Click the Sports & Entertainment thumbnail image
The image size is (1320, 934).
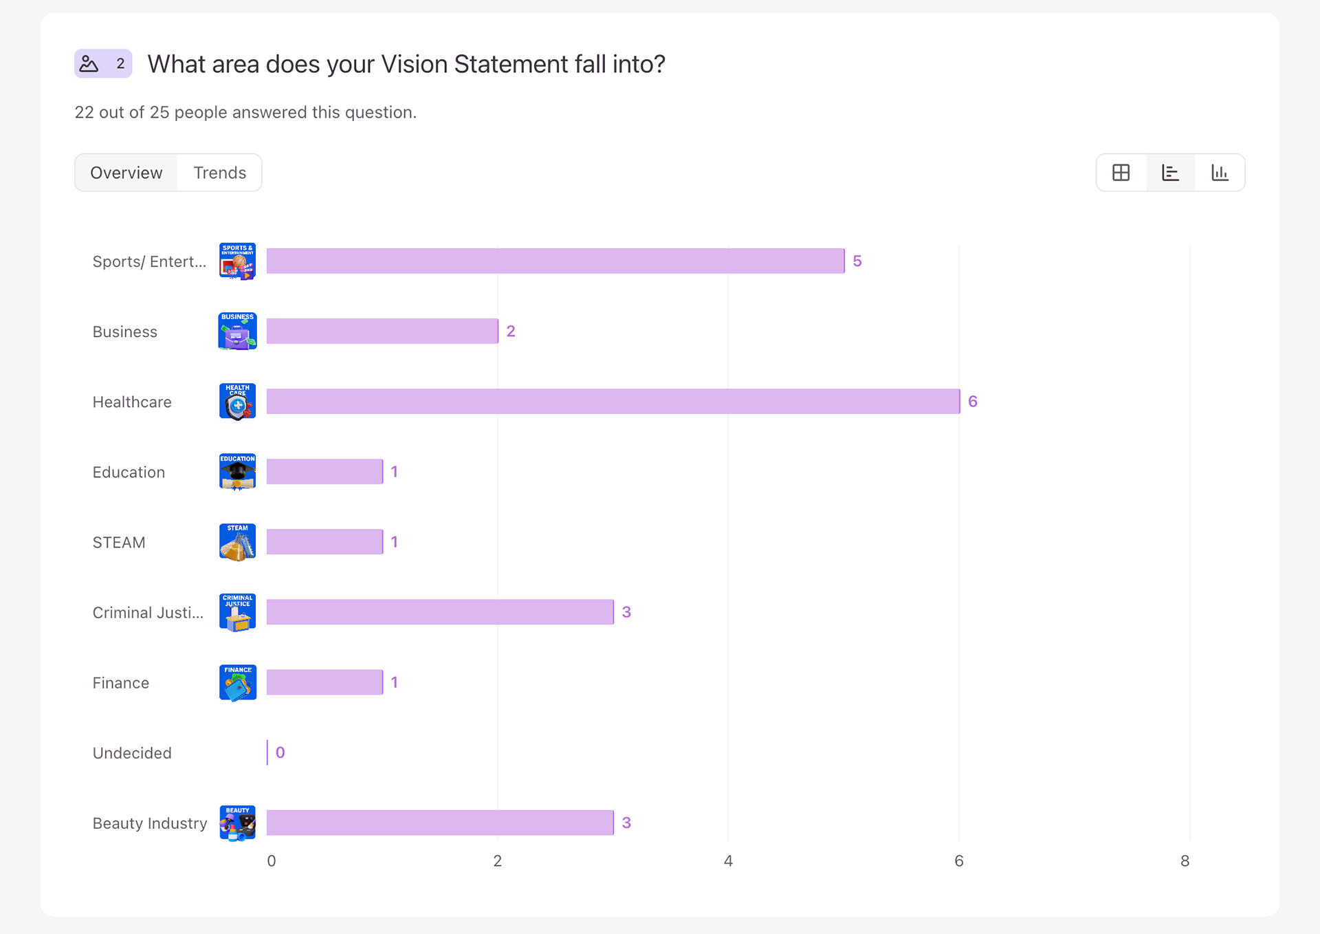237,261
